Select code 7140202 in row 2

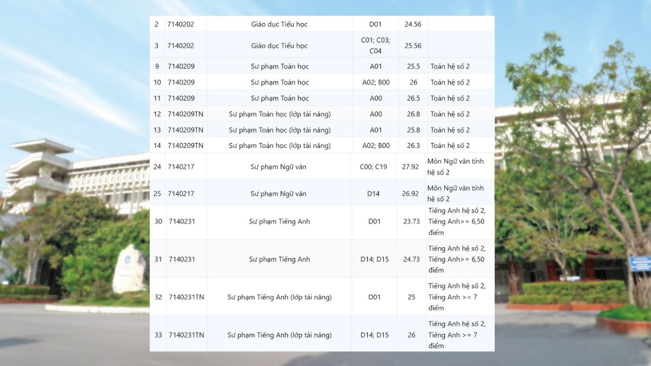pyautogui.click(x=181, y=24)
